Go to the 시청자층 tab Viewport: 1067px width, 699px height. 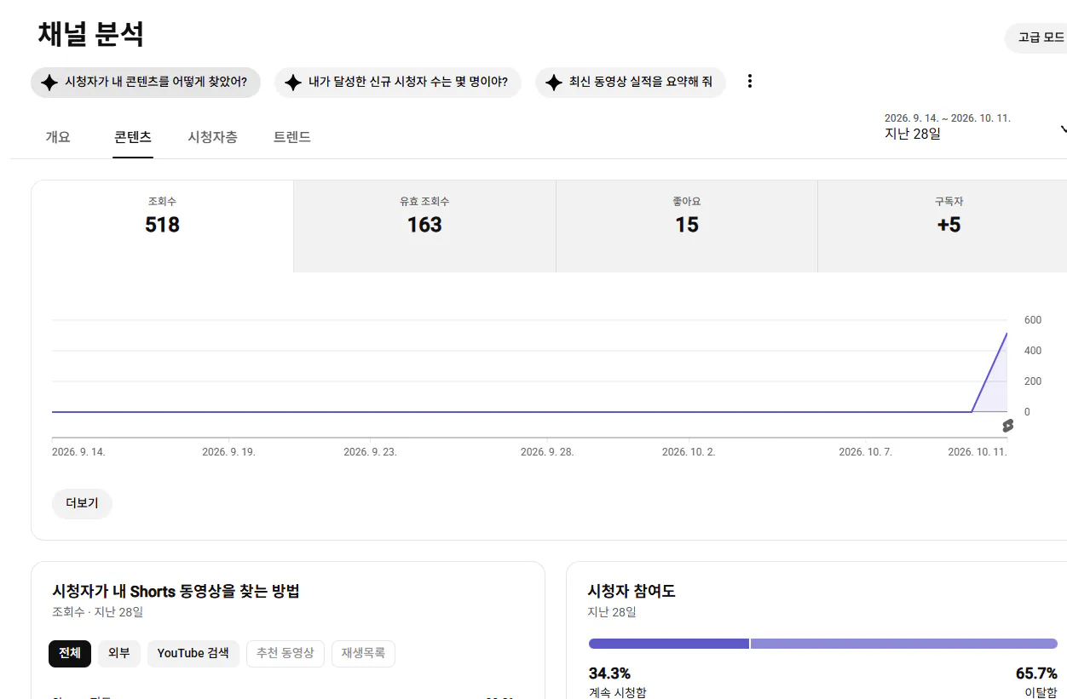tap(212, 137)
